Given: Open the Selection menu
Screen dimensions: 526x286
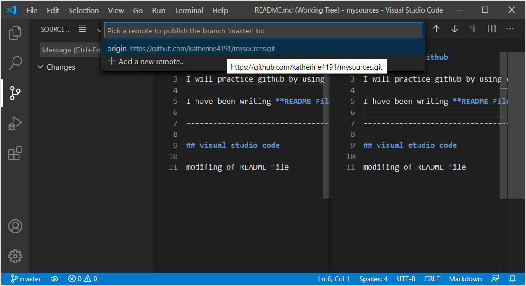Looking at the screenshot, I should 84,10.
